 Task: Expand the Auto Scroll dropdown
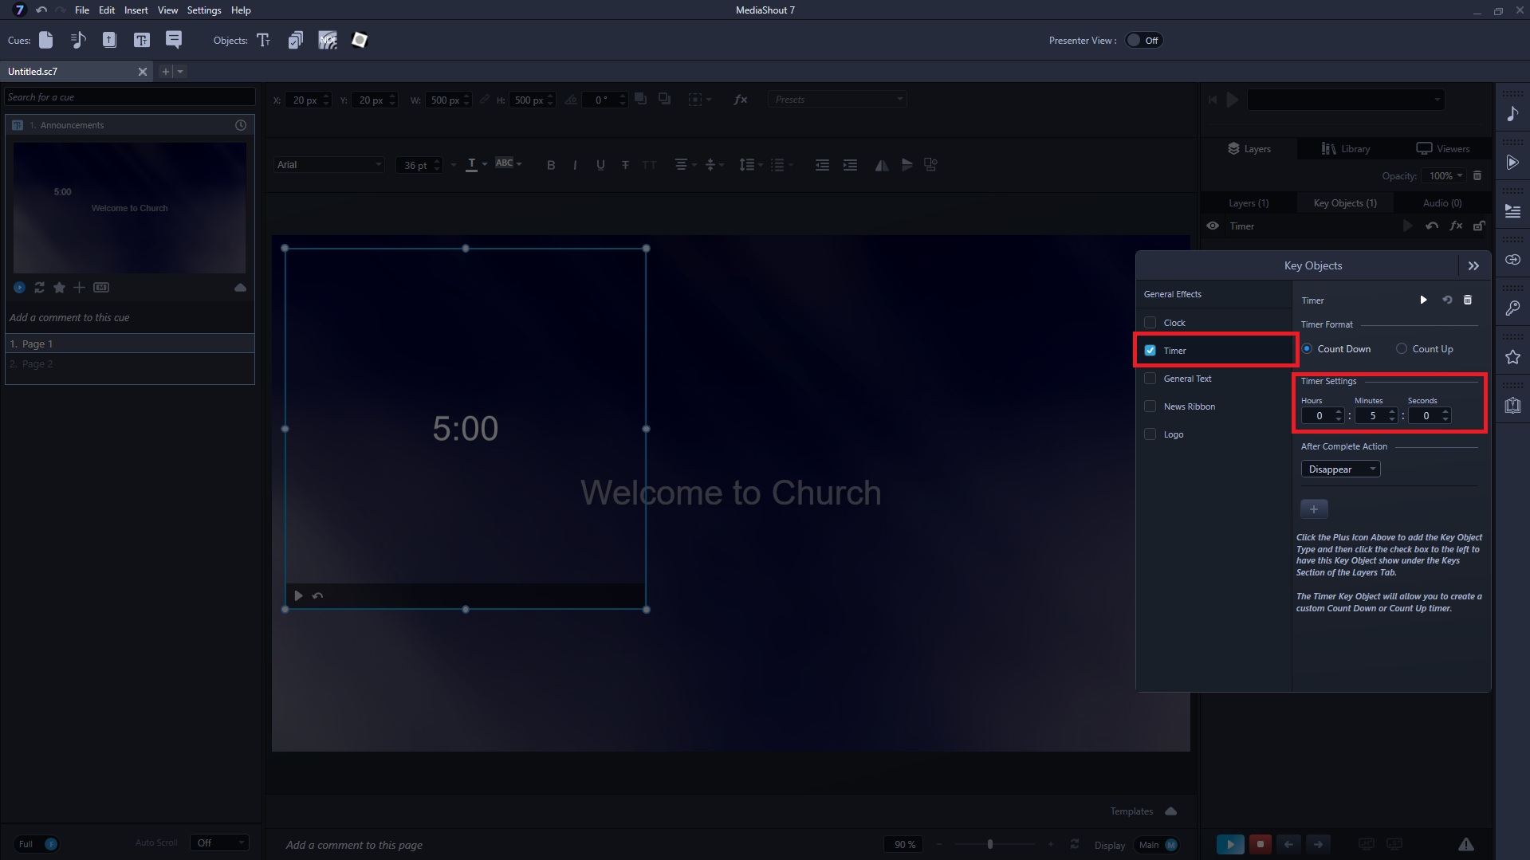[x=219, y=843]
